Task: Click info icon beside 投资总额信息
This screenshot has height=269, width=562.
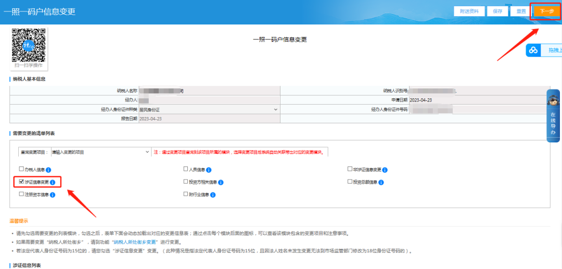Action: pos(381,182)
